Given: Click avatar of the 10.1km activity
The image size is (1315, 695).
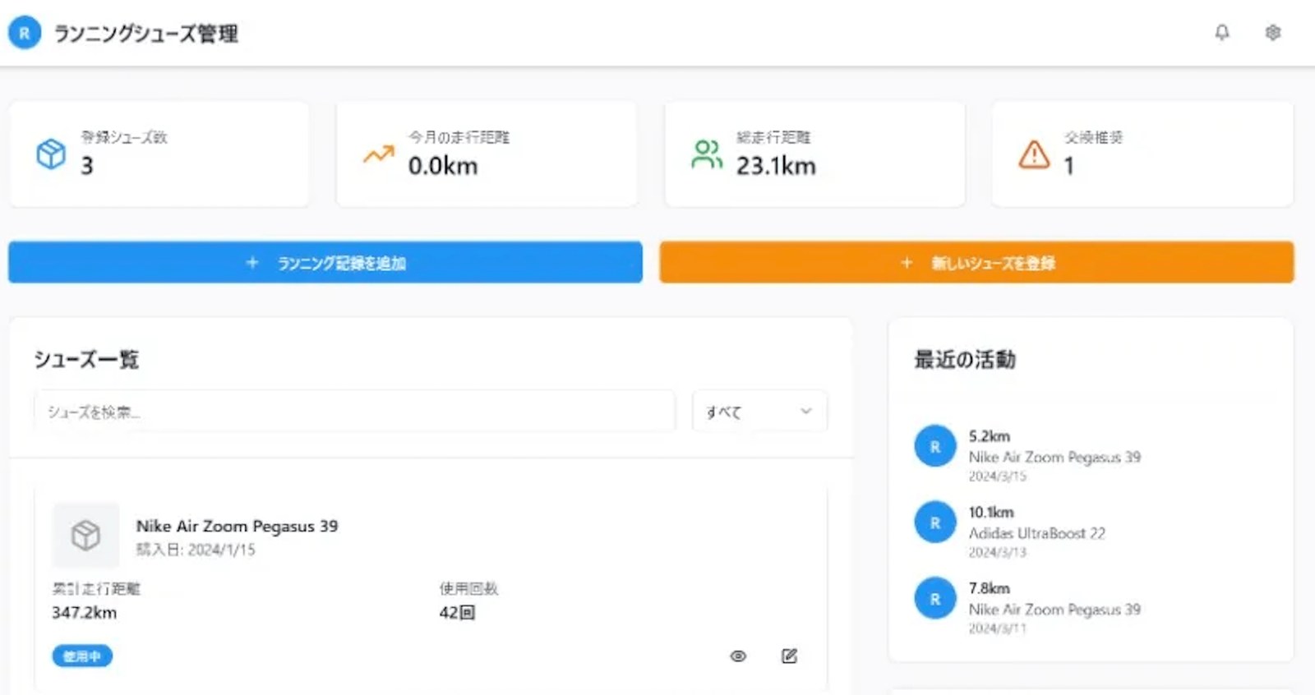Looking at the screenshot, I should point(935,522).
